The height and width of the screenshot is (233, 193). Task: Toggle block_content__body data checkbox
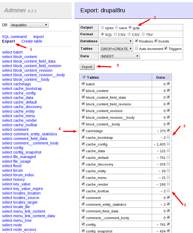click(x=168, y=124)
